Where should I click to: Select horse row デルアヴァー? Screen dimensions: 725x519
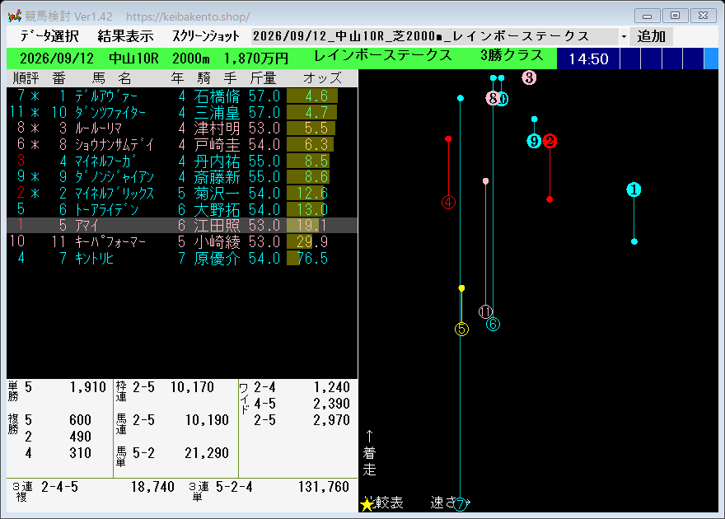(182, 96)
